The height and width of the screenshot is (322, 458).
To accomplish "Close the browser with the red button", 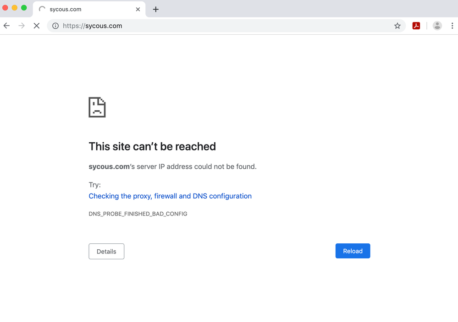I will click(x=6, y=8).
